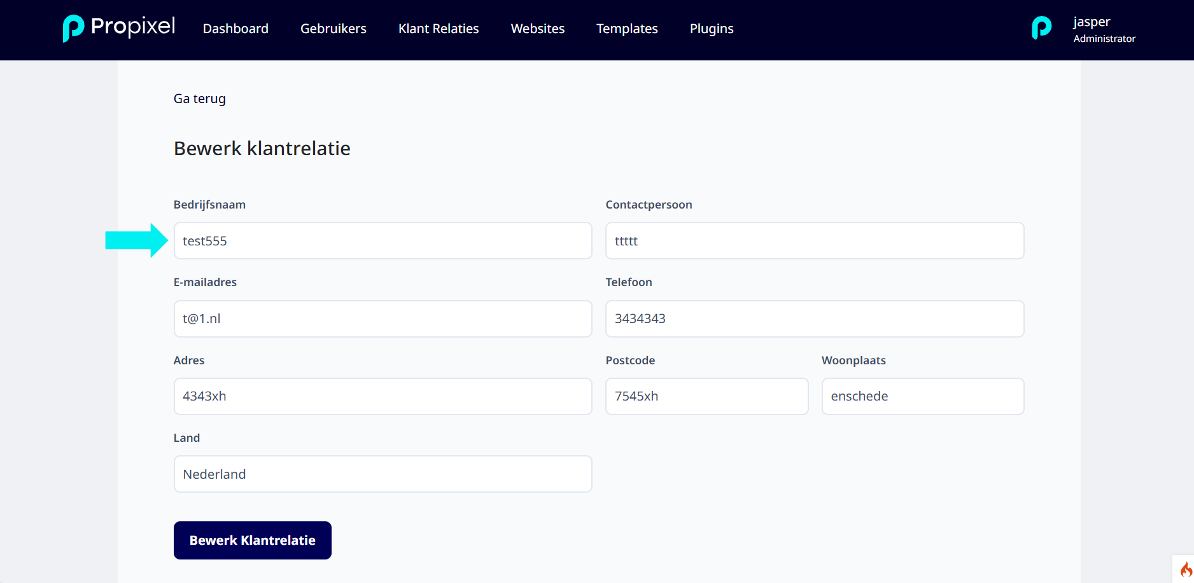The width and height of the screenshot is (1194, 583).
Task: Click the Land field showing Nederland
Action: coord(383,474)
